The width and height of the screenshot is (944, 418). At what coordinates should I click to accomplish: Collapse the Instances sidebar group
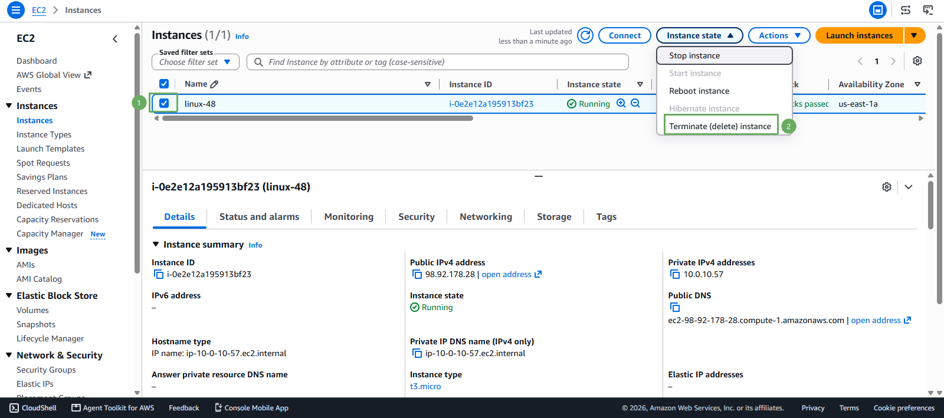[x=9, y=106]
